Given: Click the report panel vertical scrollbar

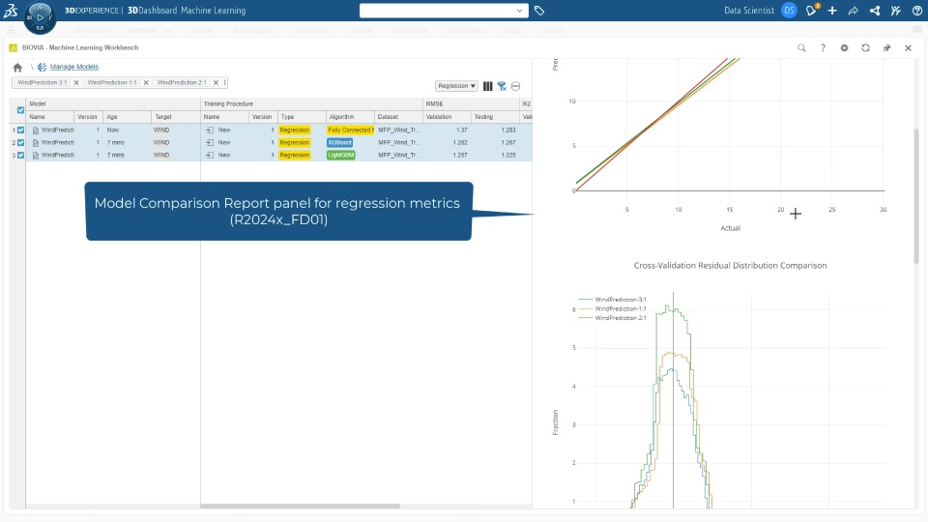Looking at the screenshot, I should [916, 195].
